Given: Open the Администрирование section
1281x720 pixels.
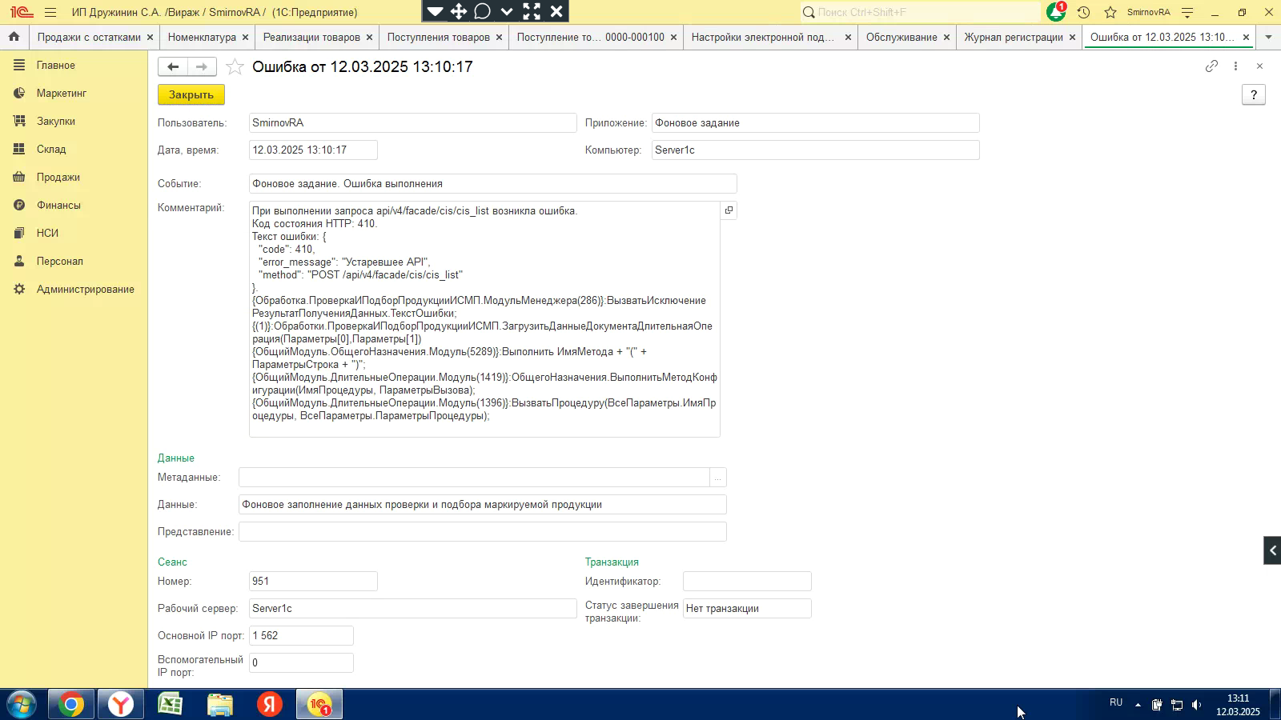Looking at the screenshot, I should click(x=85, y=290).
